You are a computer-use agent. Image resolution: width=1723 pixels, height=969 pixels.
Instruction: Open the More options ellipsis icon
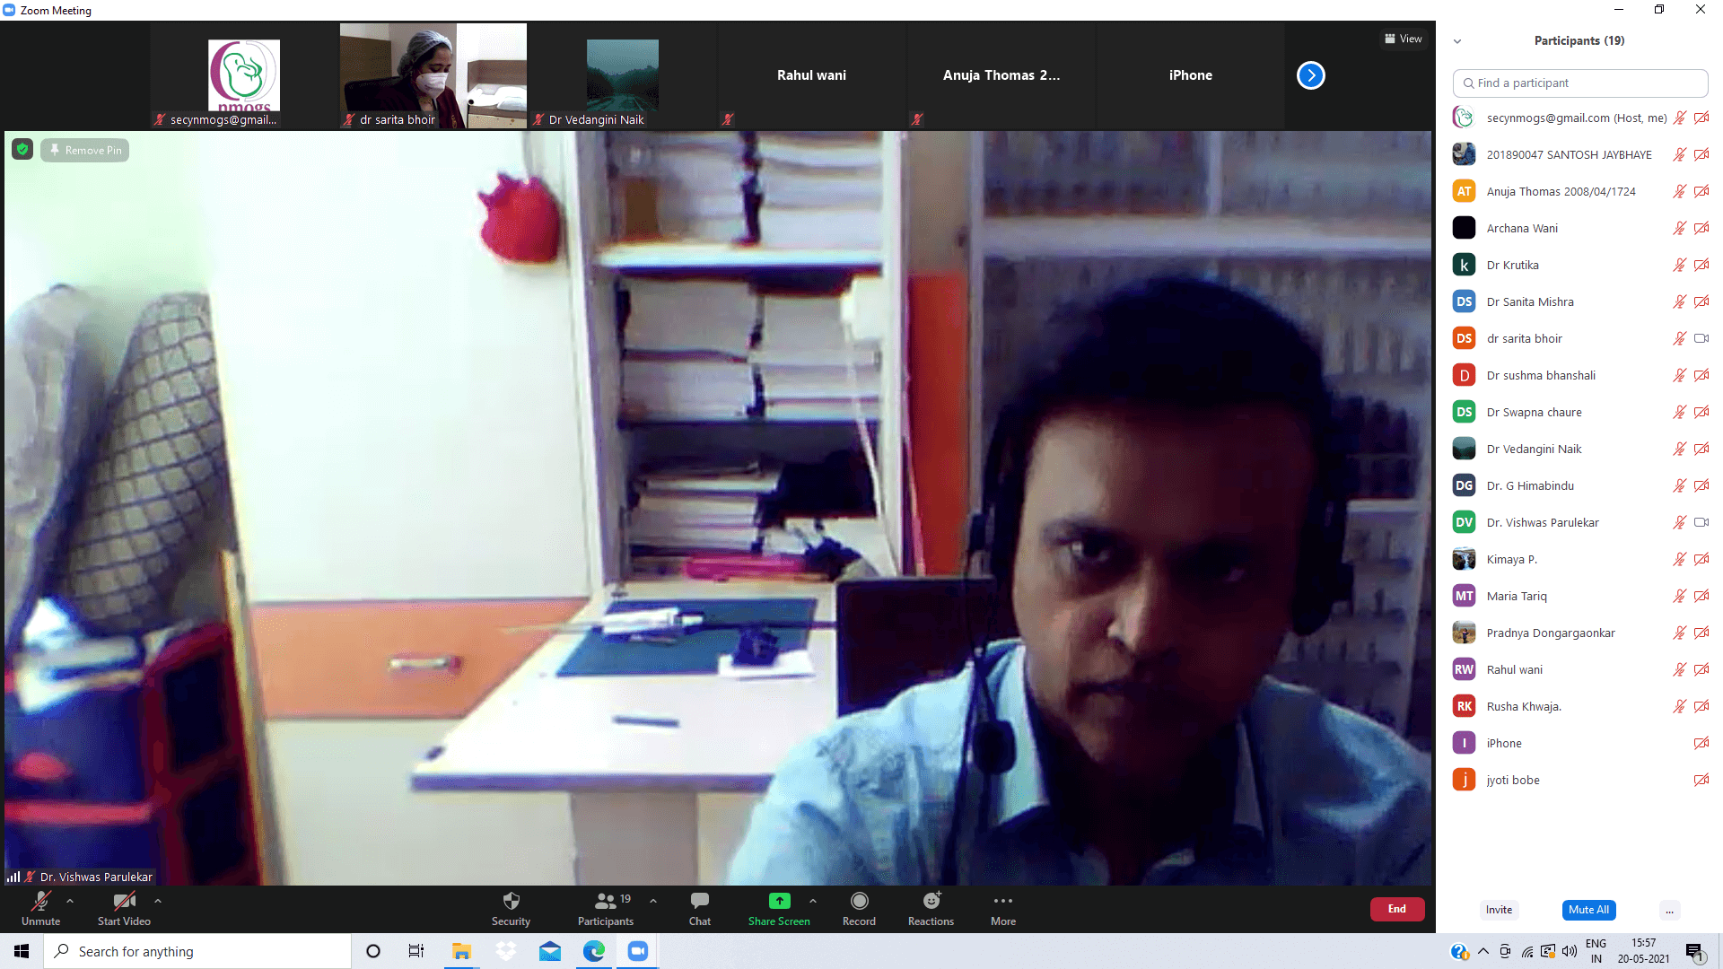click(x=1002, y=901)
